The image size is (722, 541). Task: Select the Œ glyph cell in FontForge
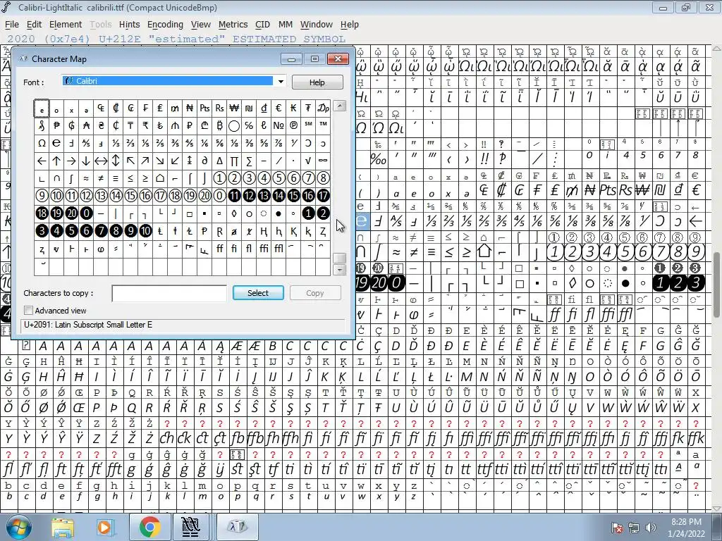click(x=79, y=408)
